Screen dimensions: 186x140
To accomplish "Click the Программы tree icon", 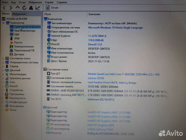I will [x=7, y=94].
